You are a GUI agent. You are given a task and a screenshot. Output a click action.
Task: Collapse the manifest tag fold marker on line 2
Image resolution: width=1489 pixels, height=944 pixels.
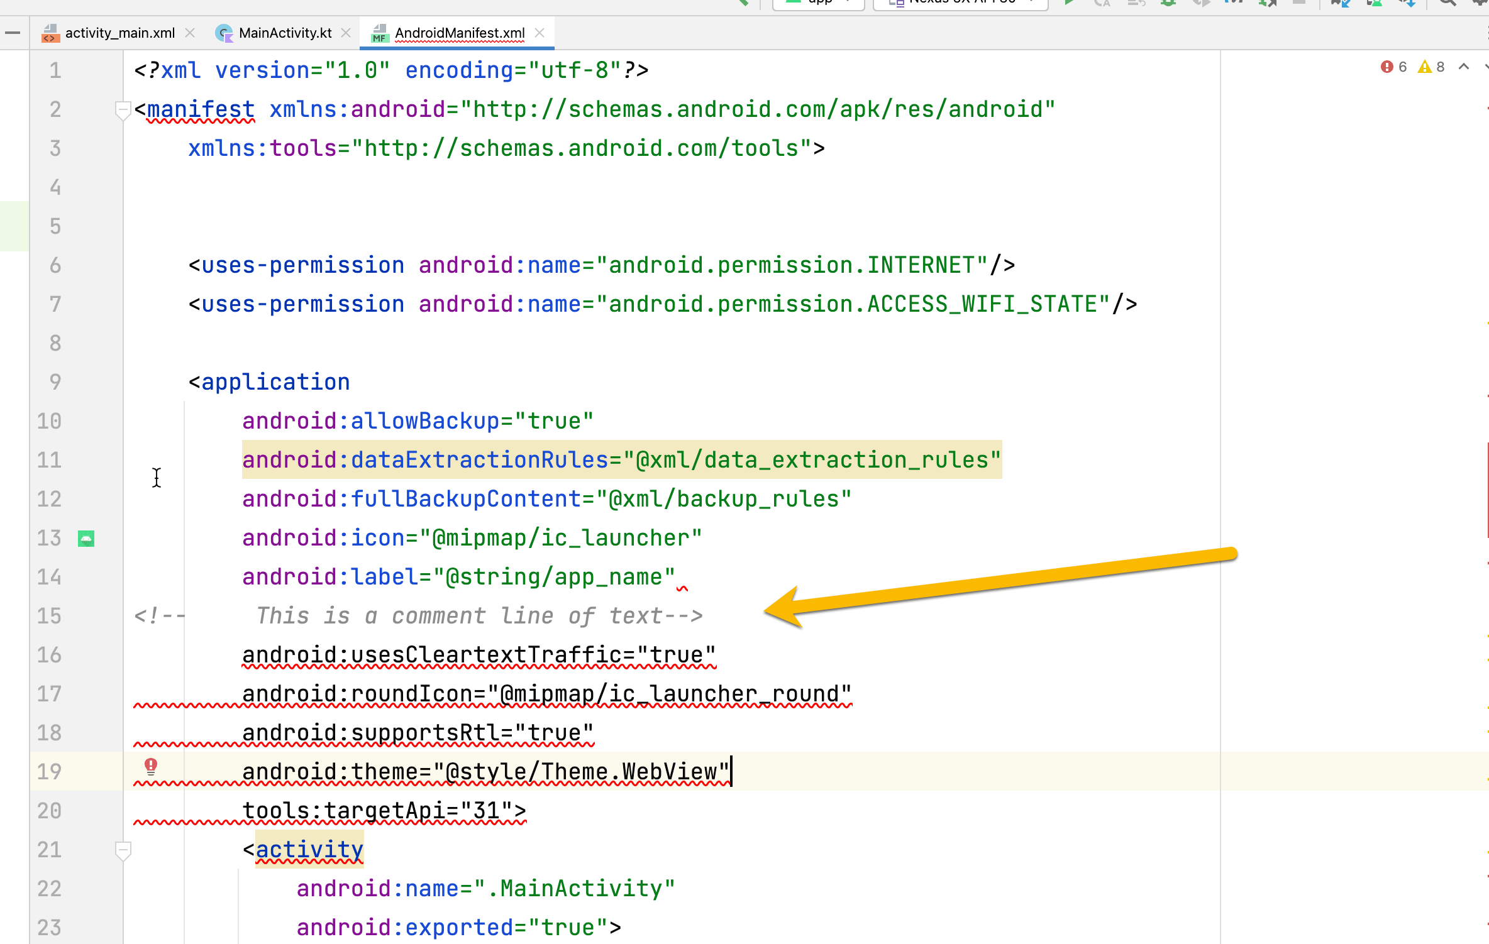point(123,110)
